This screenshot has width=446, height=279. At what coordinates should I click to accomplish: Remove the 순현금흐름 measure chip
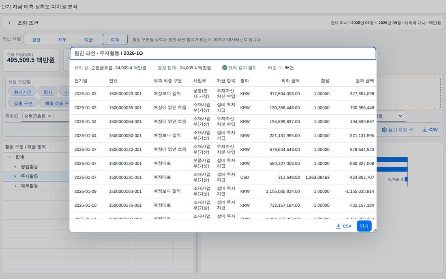coord(49,116)
